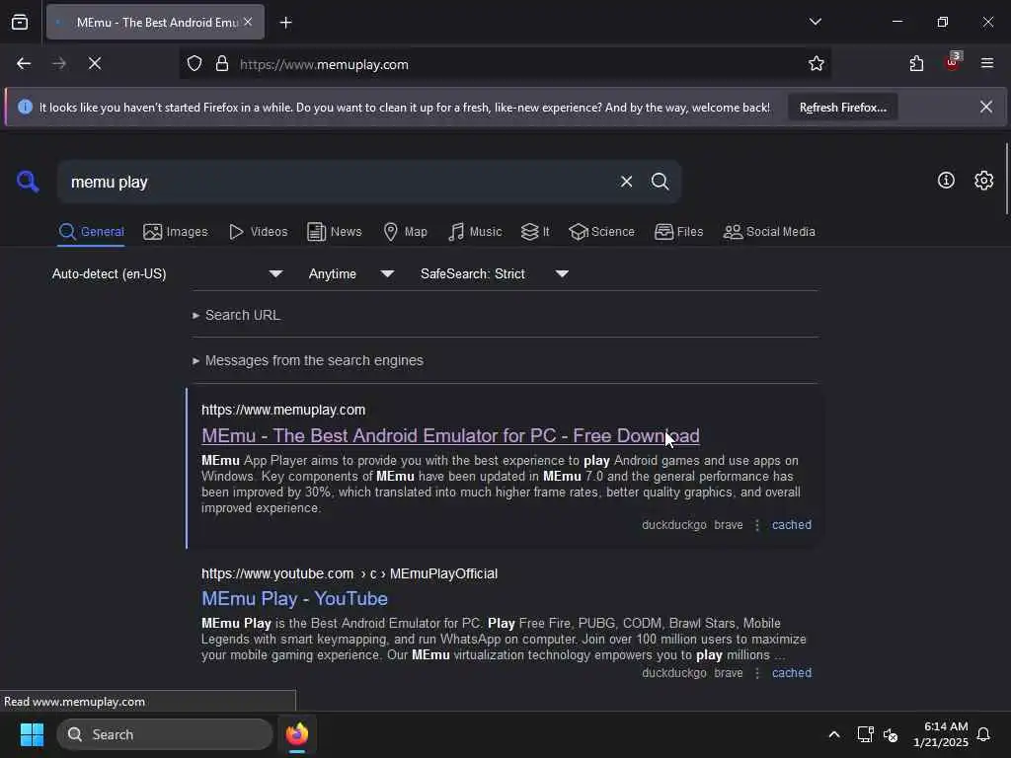Submit search with magnifier button
Image resolution: width=1011 pixels, height=758 pixels.
tap(660, 182)
